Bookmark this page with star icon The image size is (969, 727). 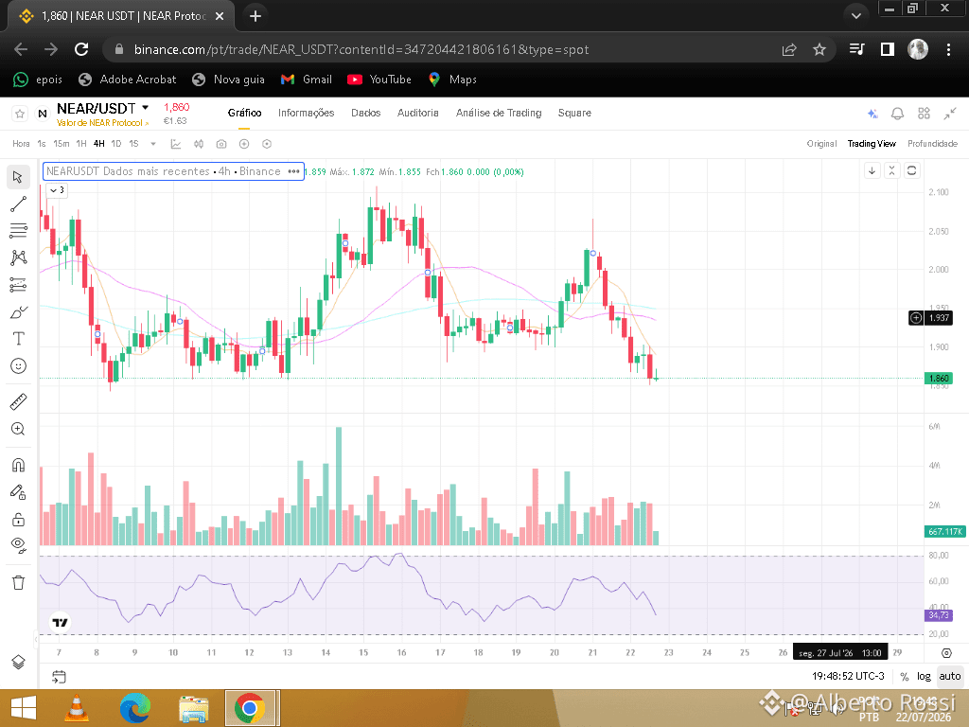pos(819,49)
